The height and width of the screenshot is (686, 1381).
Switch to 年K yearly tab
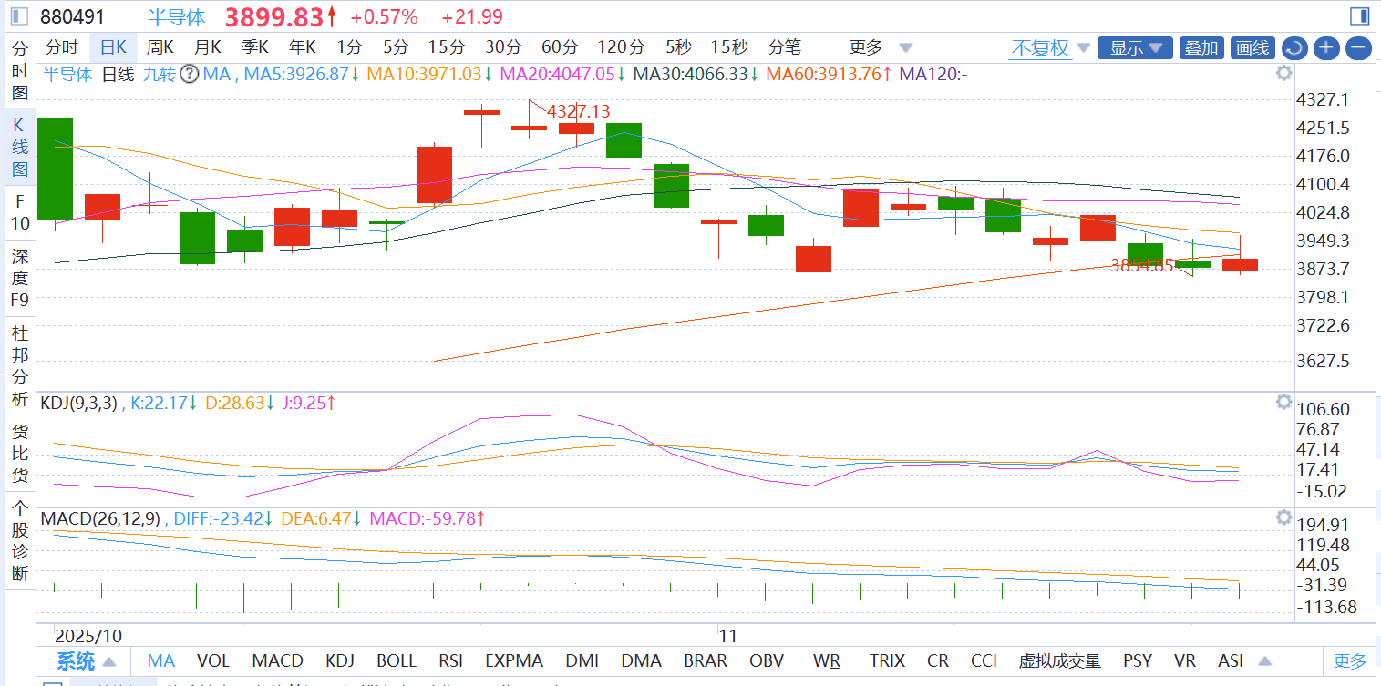coord(303,47)
